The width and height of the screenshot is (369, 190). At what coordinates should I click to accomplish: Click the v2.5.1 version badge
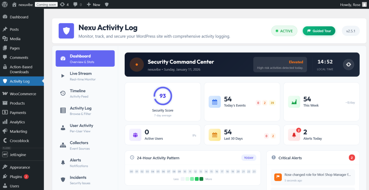click(x=351, y=31)
